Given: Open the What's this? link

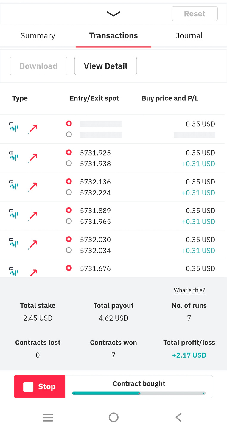Looking at the screenshot, I should click(x=189, y=290).
